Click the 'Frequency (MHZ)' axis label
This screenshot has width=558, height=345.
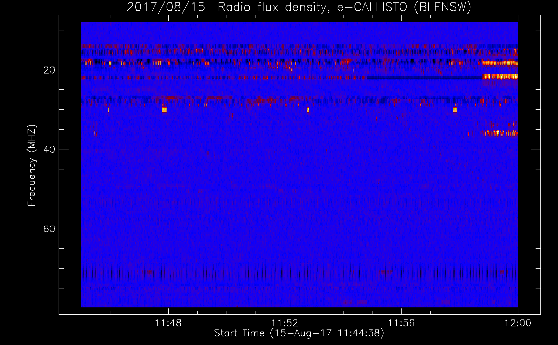click(32, 166)
